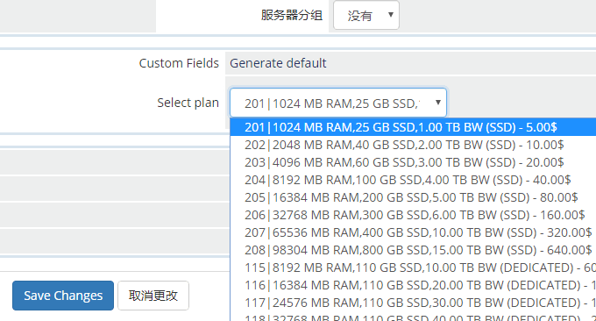Click the 取消更改 cancel changes button
This screenshot has width=596, height=321.
click(153, 296)
